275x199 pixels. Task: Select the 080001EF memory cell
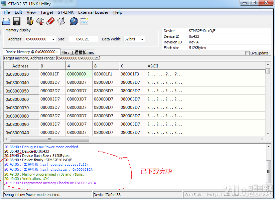point(52,74)
